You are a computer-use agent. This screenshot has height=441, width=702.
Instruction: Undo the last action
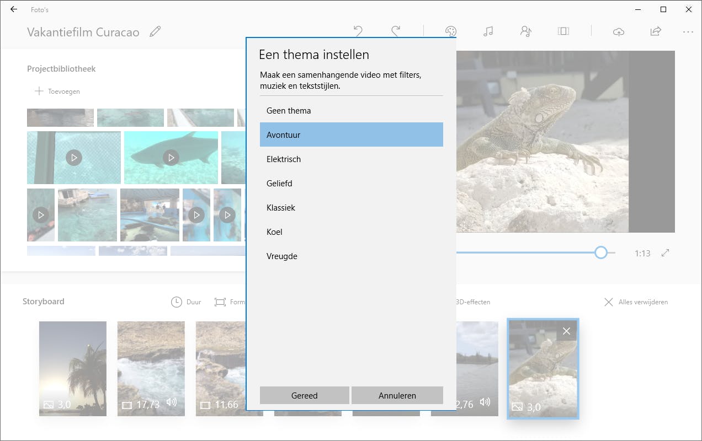pyautogui.click(x=358, y=31)
